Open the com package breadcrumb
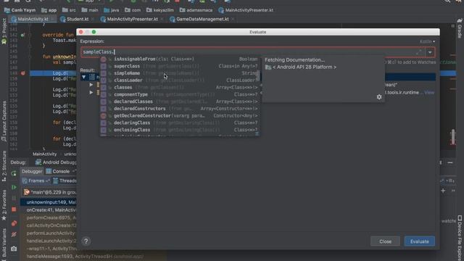This screenshot has height=261, width=464. pyautogui.click(x=133, y=10)
